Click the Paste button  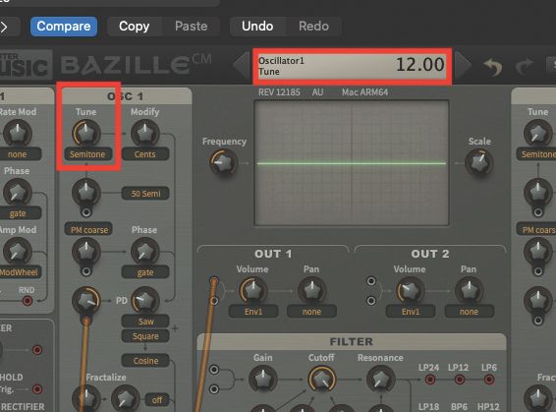point(192,27)
